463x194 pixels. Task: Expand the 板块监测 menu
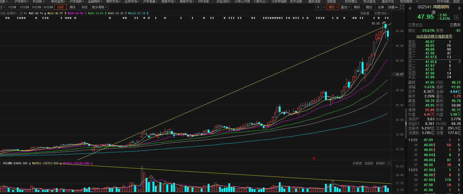(x=58, y=2)
